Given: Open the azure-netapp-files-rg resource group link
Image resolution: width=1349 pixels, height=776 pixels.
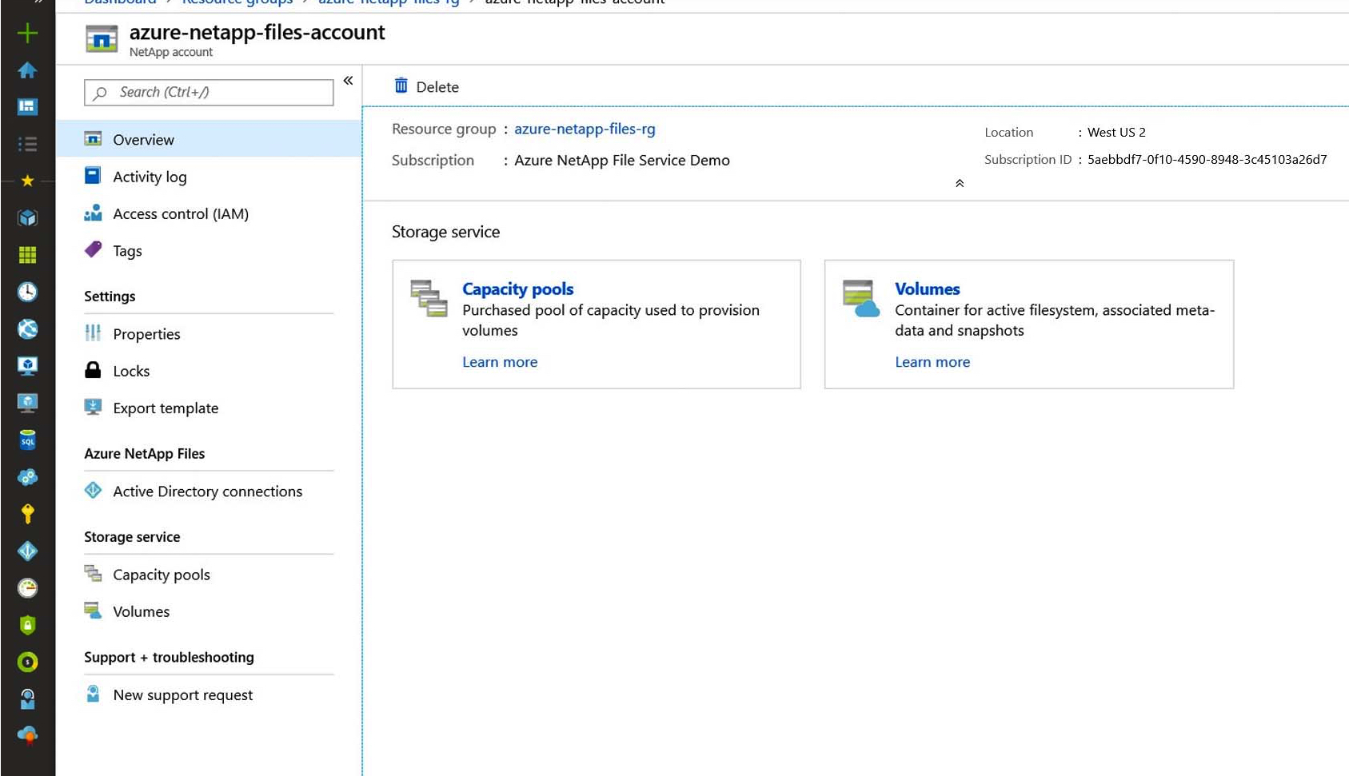Looking at the screenshot, I should (x=585, y=129).
